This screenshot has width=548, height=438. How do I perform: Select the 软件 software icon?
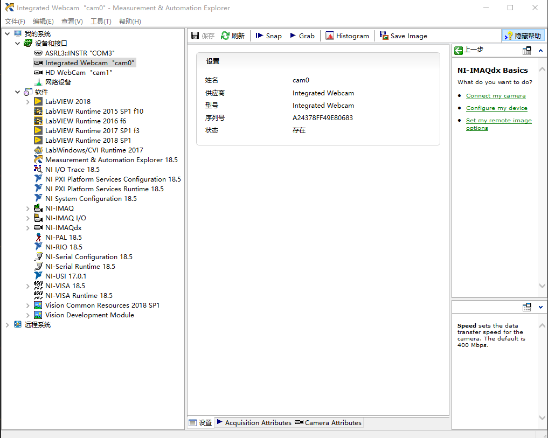pos(28,92)
